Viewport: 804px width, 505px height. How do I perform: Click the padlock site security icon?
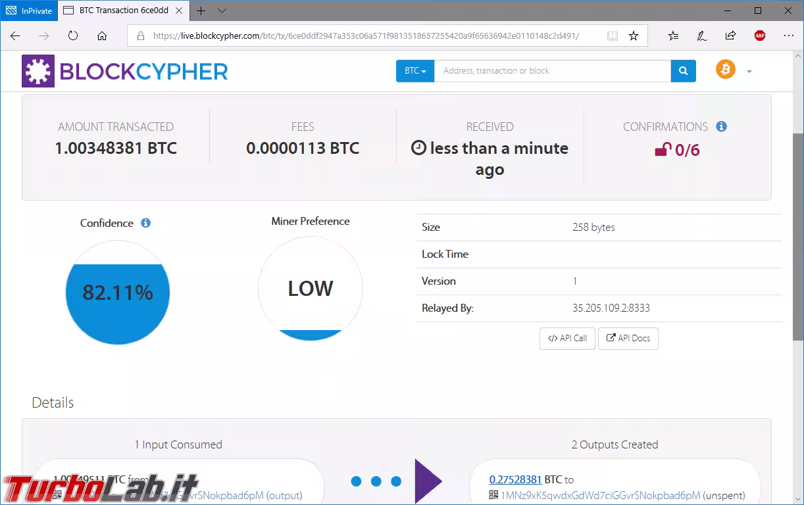141,36
